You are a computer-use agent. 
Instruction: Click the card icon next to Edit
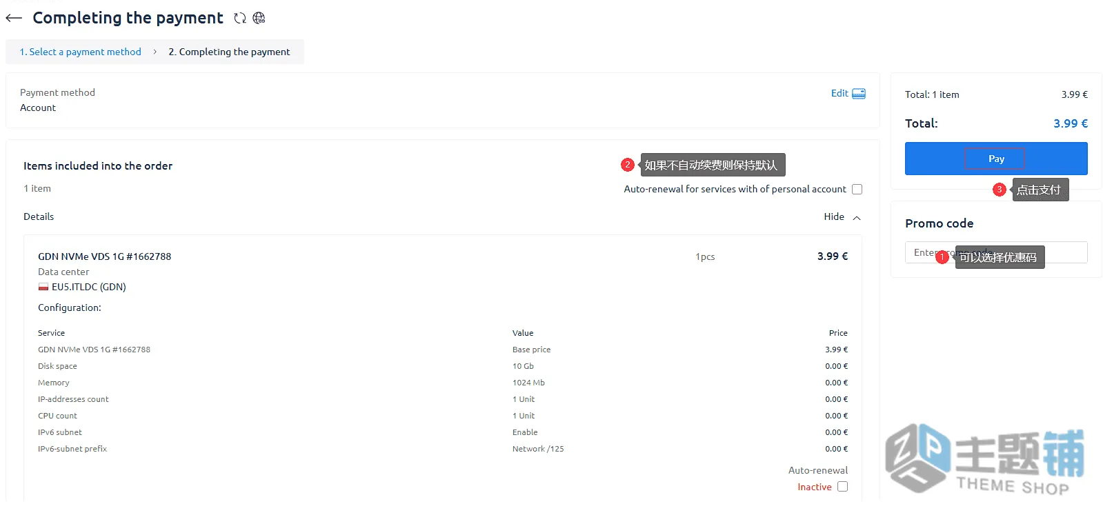[x=859, y=93]
